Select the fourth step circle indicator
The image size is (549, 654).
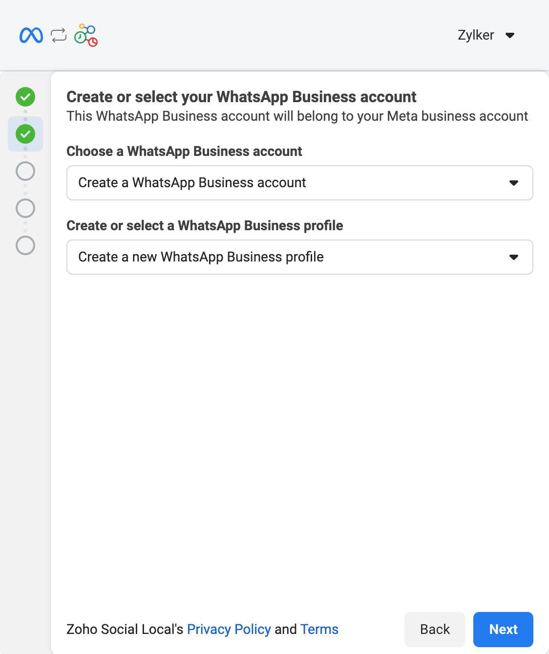point(25,208)
